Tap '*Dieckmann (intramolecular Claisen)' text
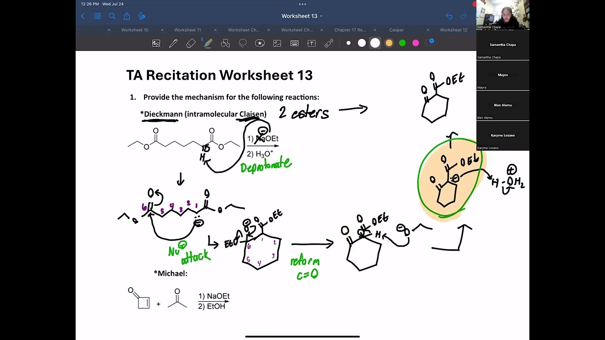 pos(203,114)
